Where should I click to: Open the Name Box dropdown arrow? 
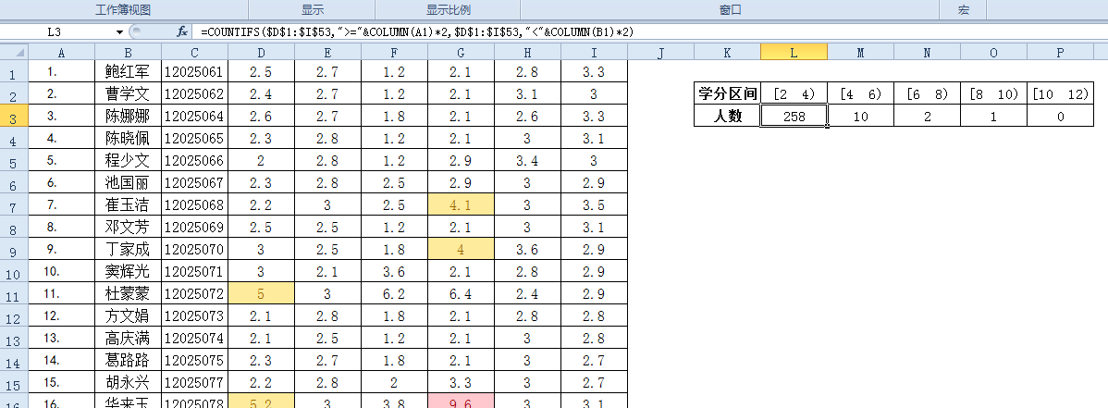[x=120, y=31]
